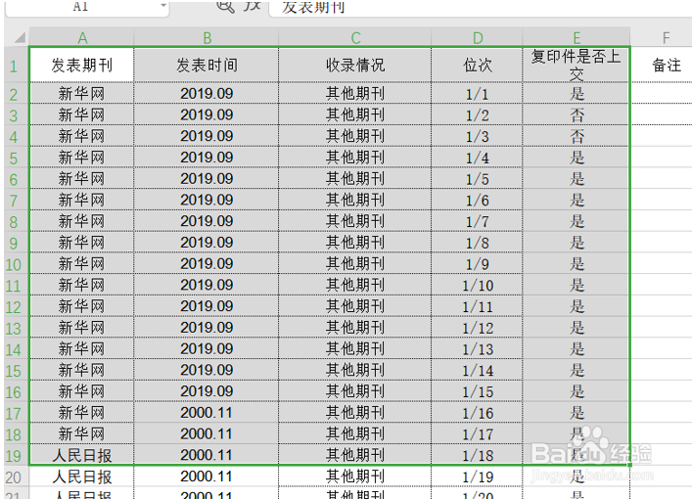Image resolution: width=692 pixels, height=499 pixels.
Task: Select column B header
Action: click(x=207, y=38)
